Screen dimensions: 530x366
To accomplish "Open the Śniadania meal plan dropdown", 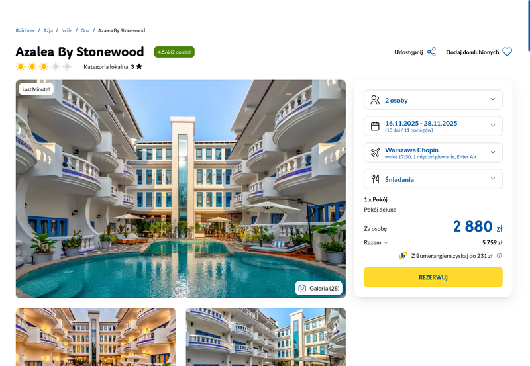I will (x=433, y=179).
